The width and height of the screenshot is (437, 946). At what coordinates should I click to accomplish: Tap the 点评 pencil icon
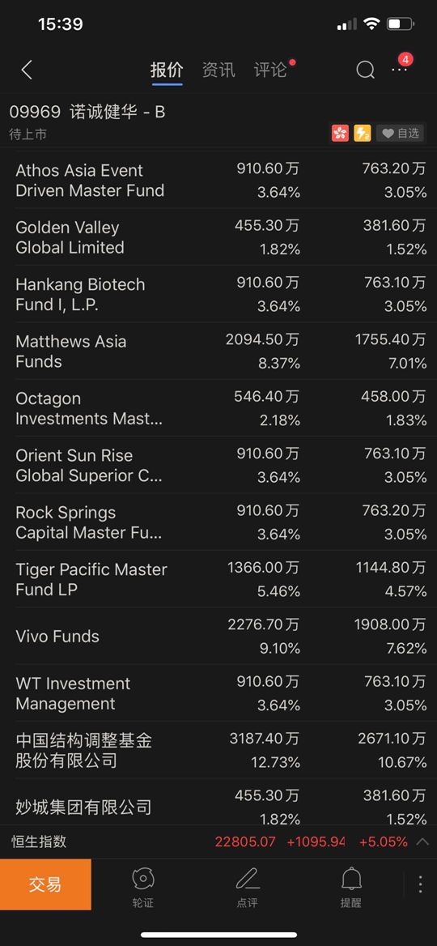tap(247, 887)
